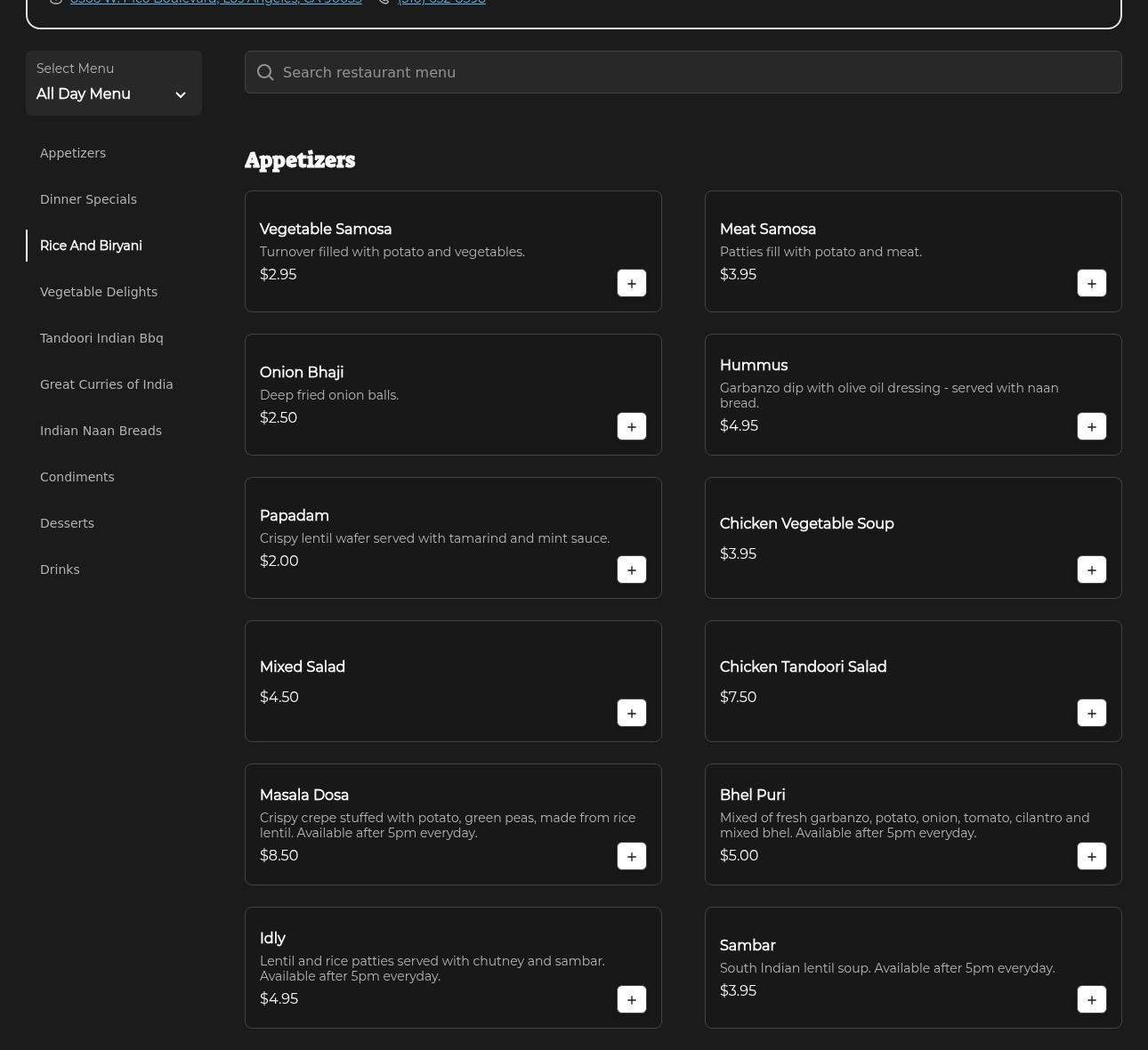Open the Select Menu dropdown
The image size is (1148, 1050).
pos(113,83)
